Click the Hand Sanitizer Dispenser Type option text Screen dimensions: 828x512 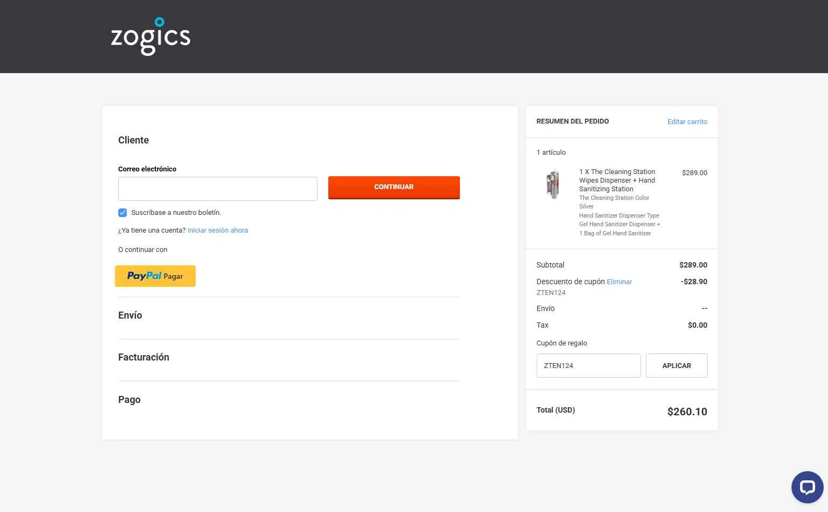click(x=619, y=215)
